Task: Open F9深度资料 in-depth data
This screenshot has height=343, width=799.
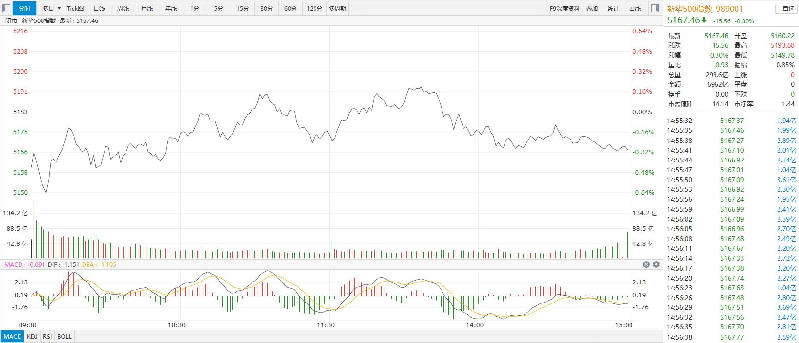Action: coord(565,8)
